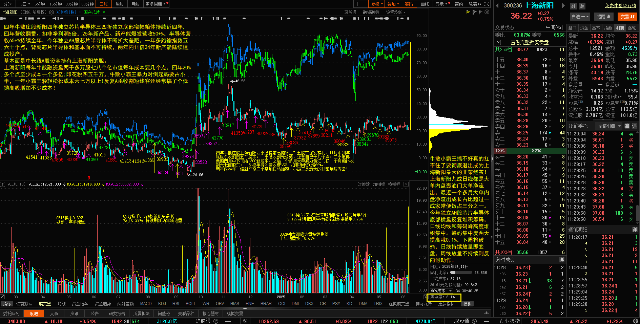The image size is (640, 324).
Task: Click 改参数 for volume indicator
Action: point(364,184)
